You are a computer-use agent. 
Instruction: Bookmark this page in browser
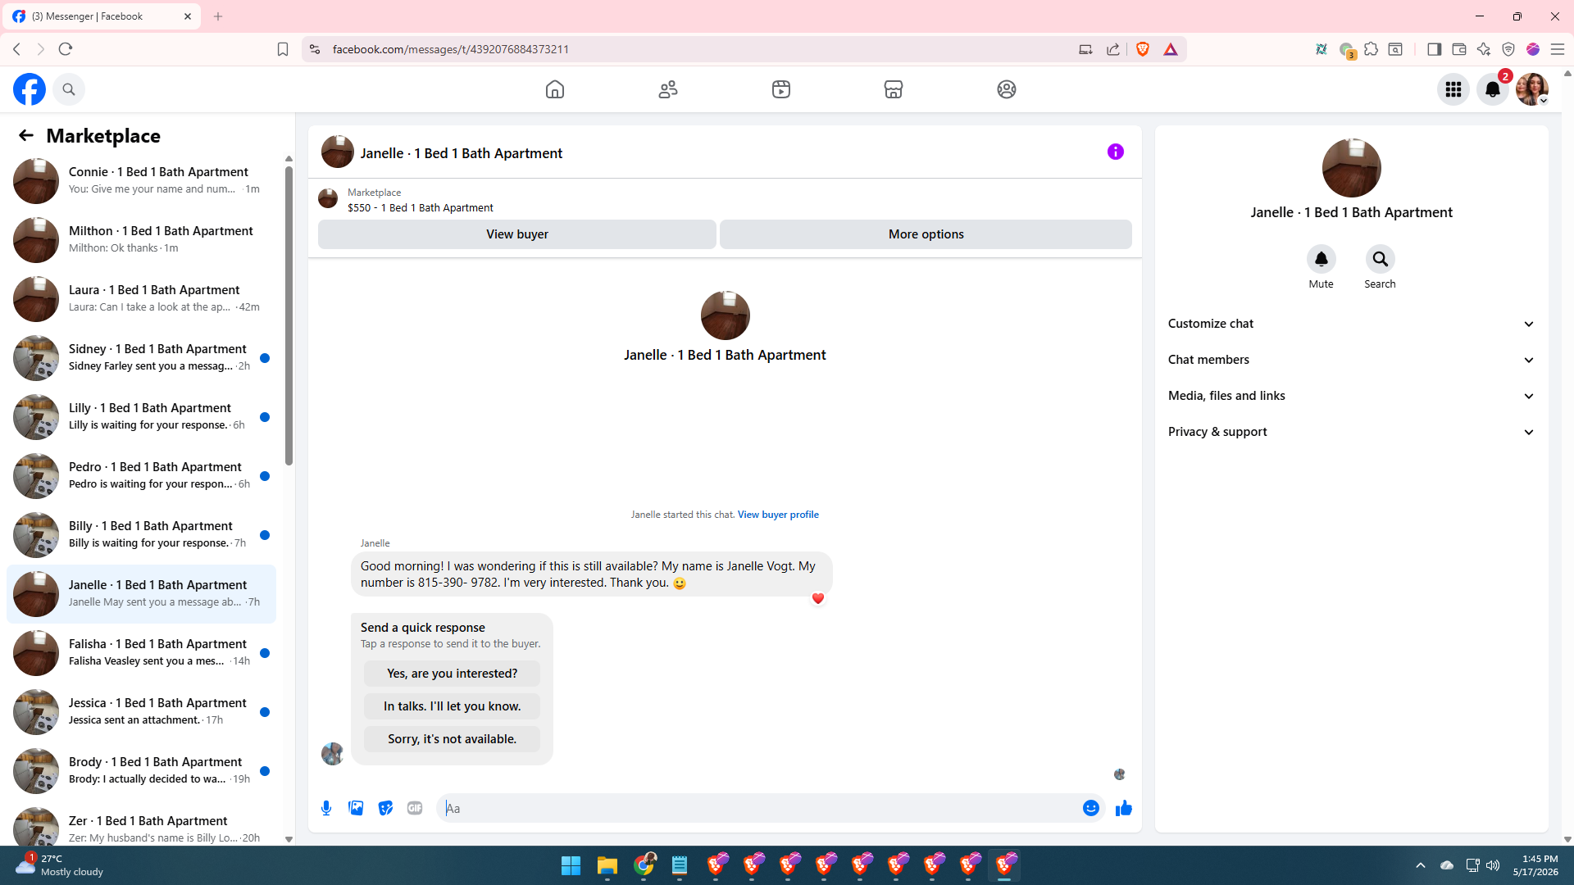coord(283,49)
